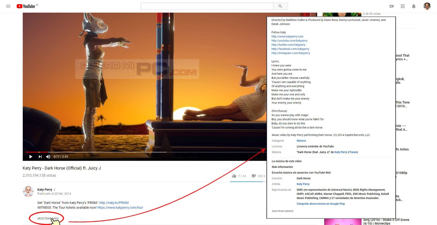Click MOSTRAR MÁS under the description

point(48,218)
